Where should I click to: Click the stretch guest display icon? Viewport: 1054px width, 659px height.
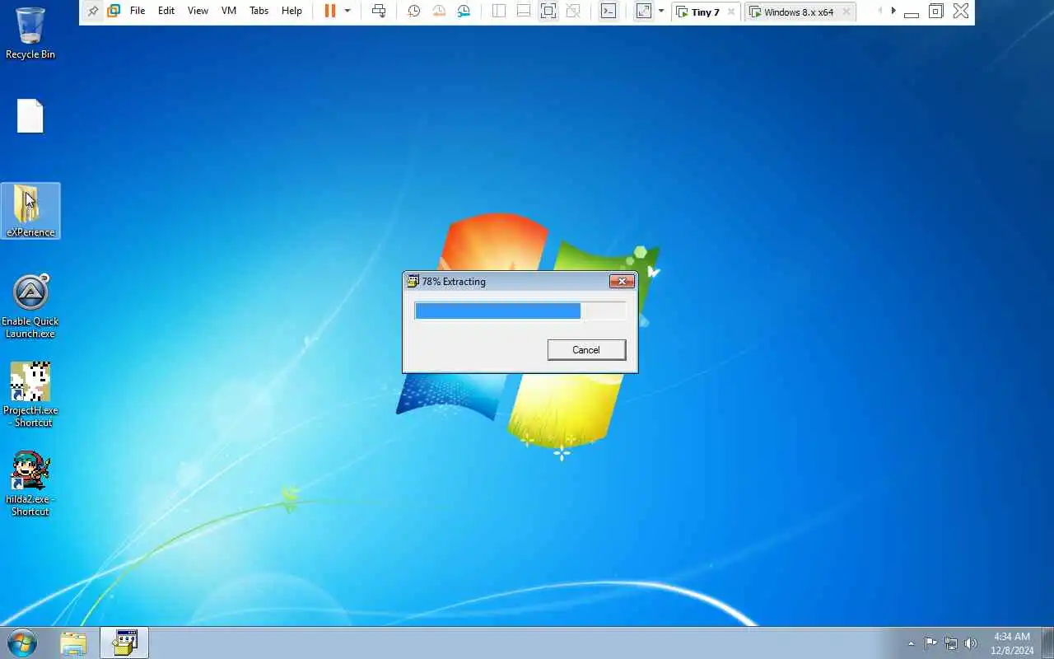[x=644, y=12]
